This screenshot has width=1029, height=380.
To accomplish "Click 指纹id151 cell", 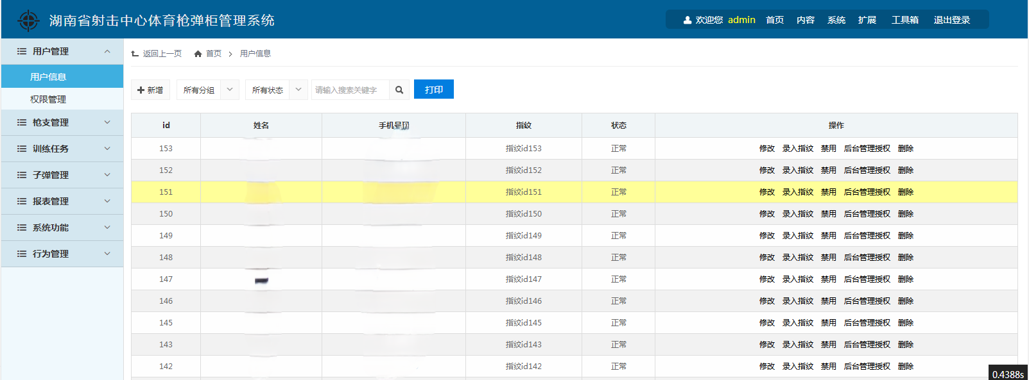I will click(524, 192).
